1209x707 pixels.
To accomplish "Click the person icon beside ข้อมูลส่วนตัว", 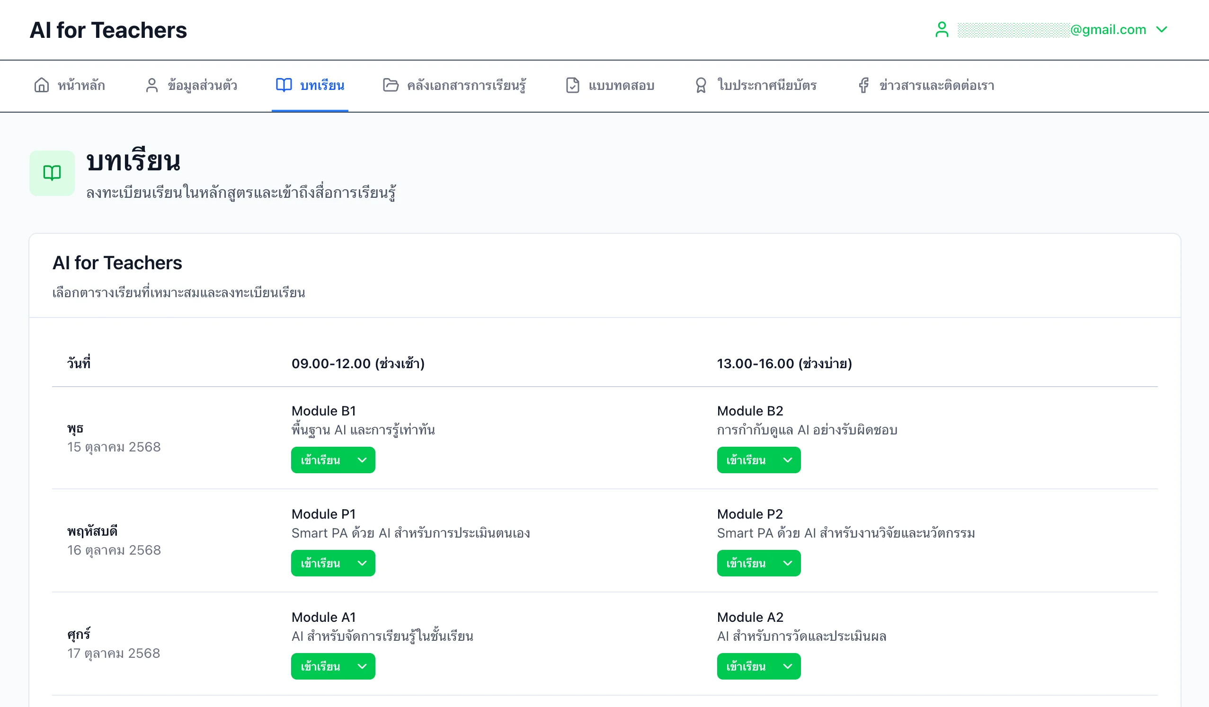I will pos(151,85).
